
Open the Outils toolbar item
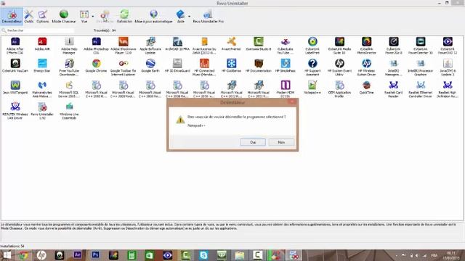coord(29,16)
